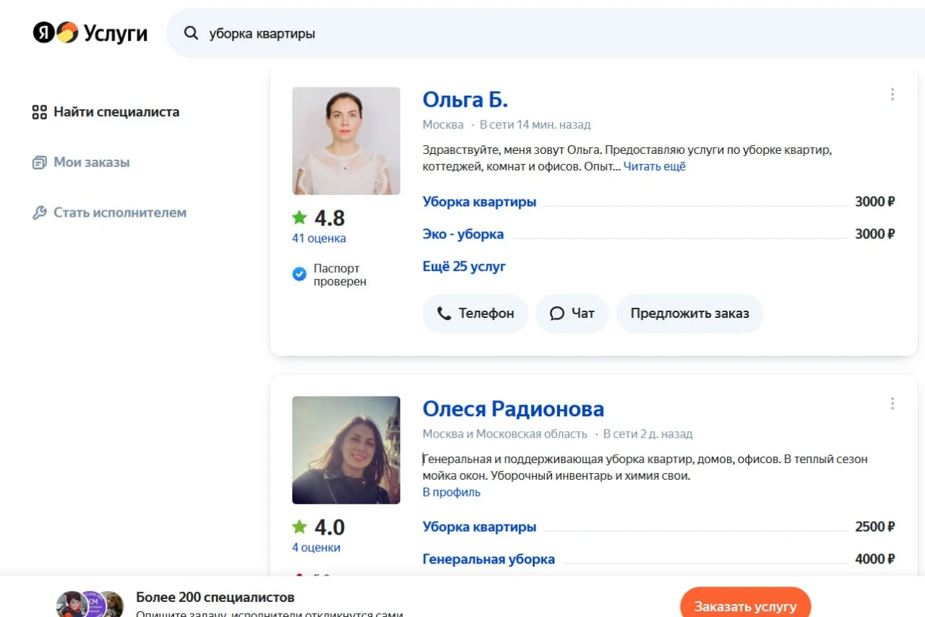
Task: Click the Предложить заказ button
Action: point(689,314)
